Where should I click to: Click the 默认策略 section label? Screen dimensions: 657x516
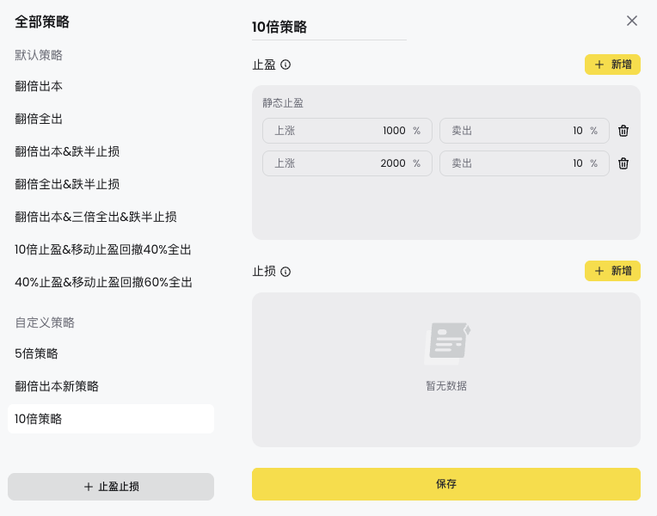[39, 55]
